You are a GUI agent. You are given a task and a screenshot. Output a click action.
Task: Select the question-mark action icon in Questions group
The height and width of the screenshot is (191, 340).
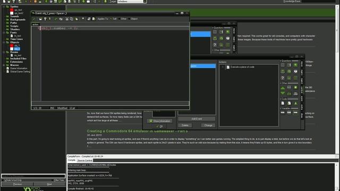[283, 78]
